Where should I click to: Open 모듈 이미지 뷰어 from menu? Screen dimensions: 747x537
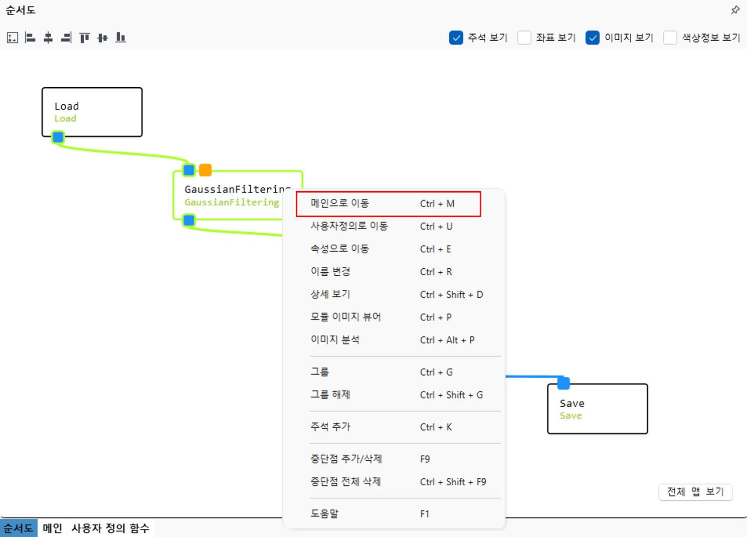click(x=345, y=317)
